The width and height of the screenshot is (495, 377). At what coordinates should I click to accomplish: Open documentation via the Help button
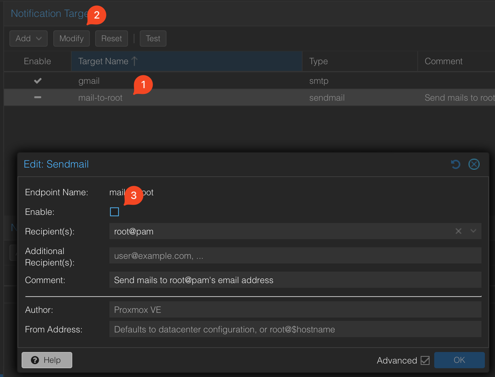(x=47, y=360)
